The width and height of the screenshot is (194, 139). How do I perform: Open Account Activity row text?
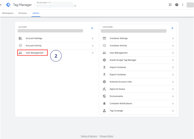coord(34,45)
